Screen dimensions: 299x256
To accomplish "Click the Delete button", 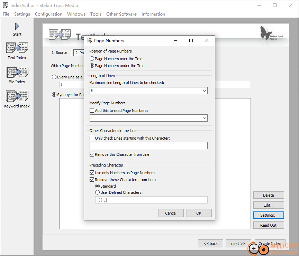I will point(269,195).
